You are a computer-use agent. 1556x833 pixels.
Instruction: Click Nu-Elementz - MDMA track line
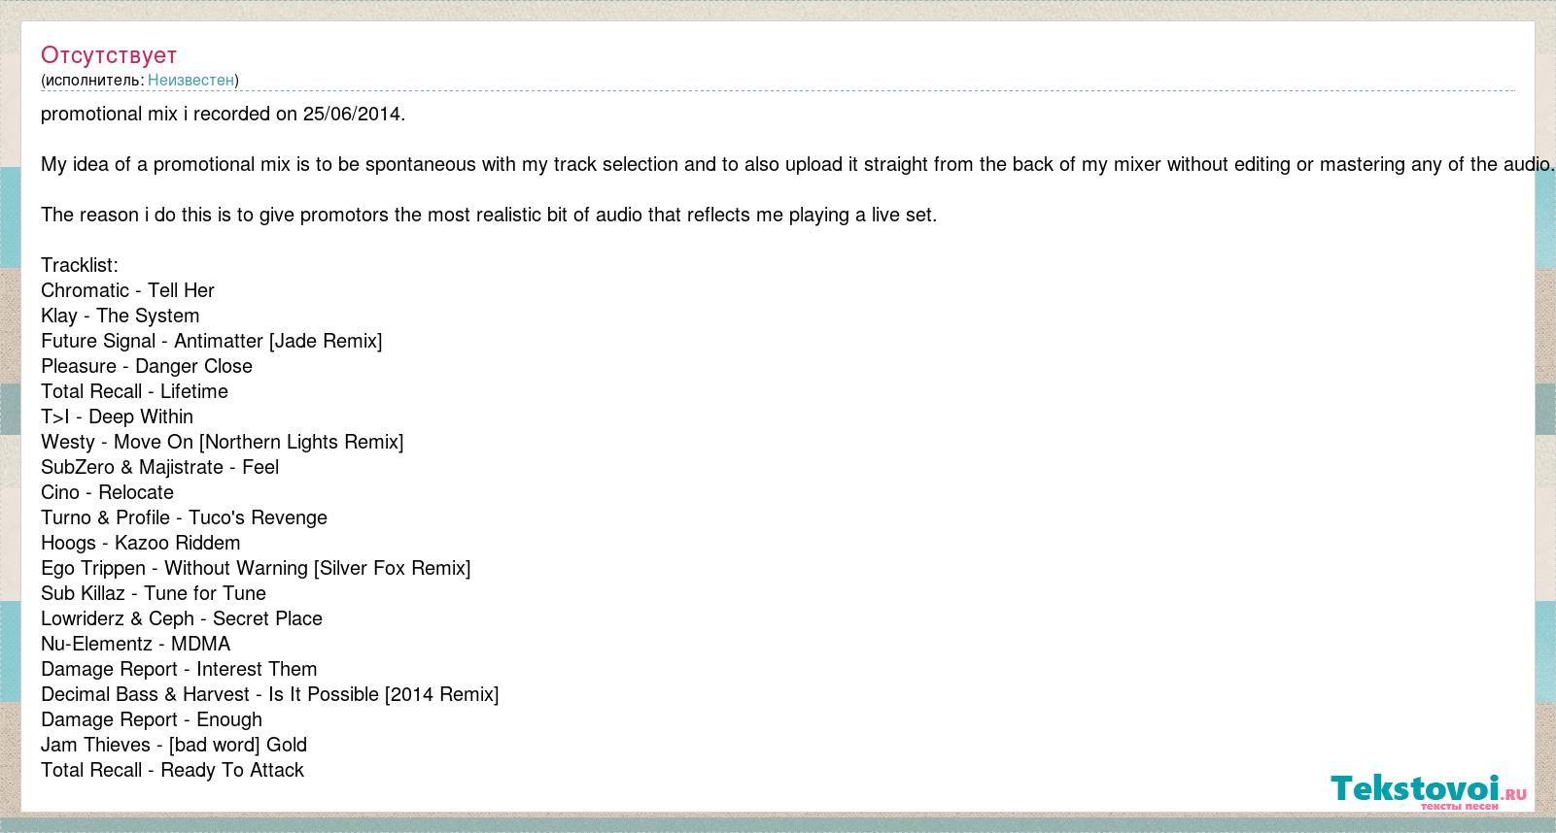(x=135, y=644)
